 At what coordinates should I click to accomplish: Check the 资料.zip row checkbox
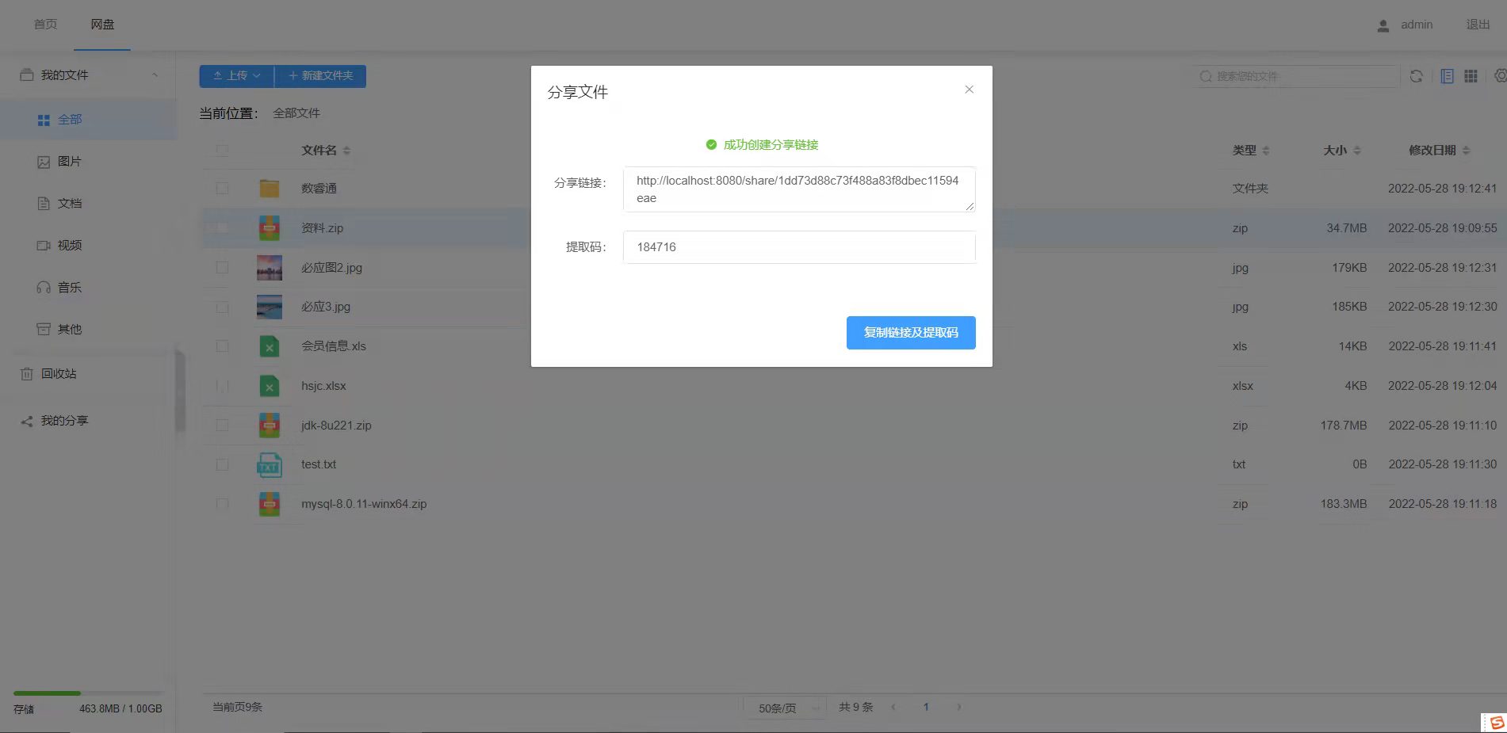222,227
